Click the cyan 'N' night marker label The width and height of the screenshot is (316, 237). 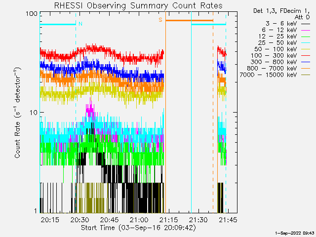pos(80,24)
